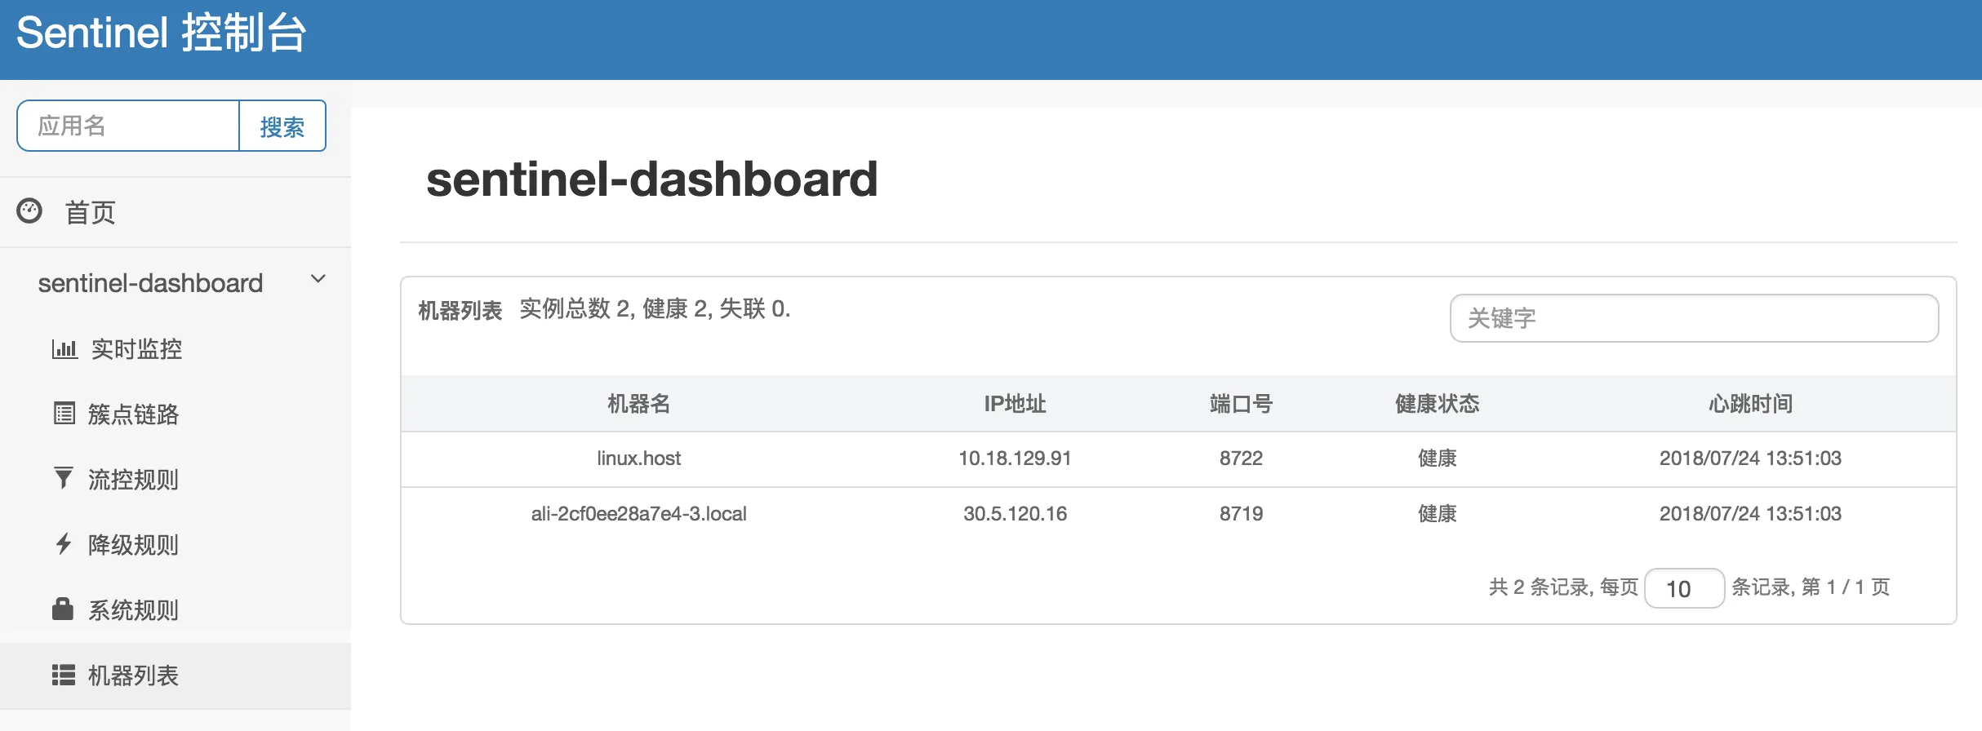The width and height of the screenshot is (1982, 731).
Task: Click the list icon beside 机器列表
Action: [64, 675]
